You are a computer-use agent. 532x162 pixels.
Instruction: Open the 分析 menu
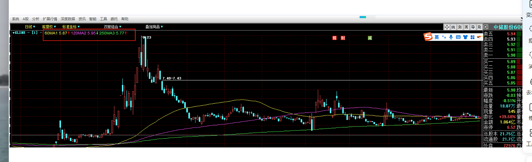point(35,19)
